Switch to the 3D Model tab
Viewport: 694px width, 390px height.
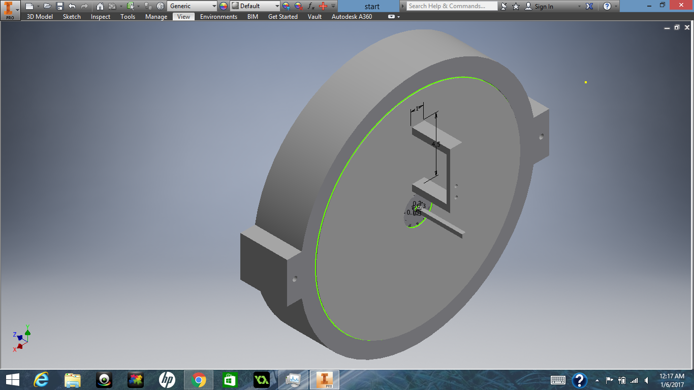click(40, 17)
